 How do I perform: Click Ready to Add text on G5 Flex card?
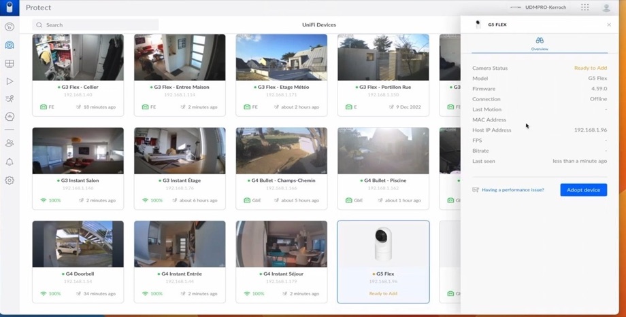point(383,293)
